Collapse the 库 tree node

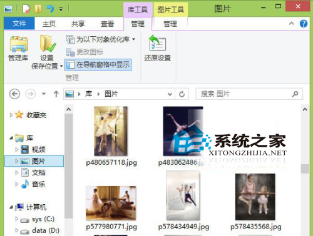(x=11, y=138)
